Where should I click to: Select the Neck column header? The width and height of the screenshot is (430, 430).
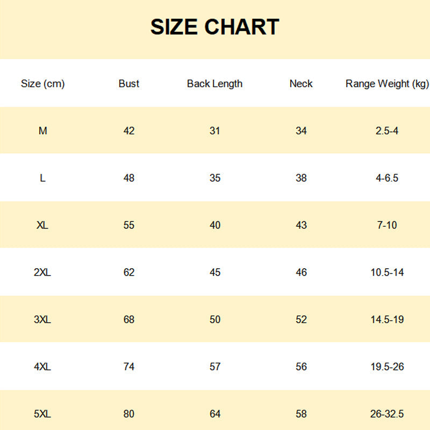(x=301, y=83)
